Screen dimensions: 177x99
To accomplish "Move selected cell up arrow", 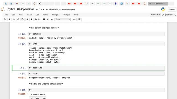I will 27,19.
